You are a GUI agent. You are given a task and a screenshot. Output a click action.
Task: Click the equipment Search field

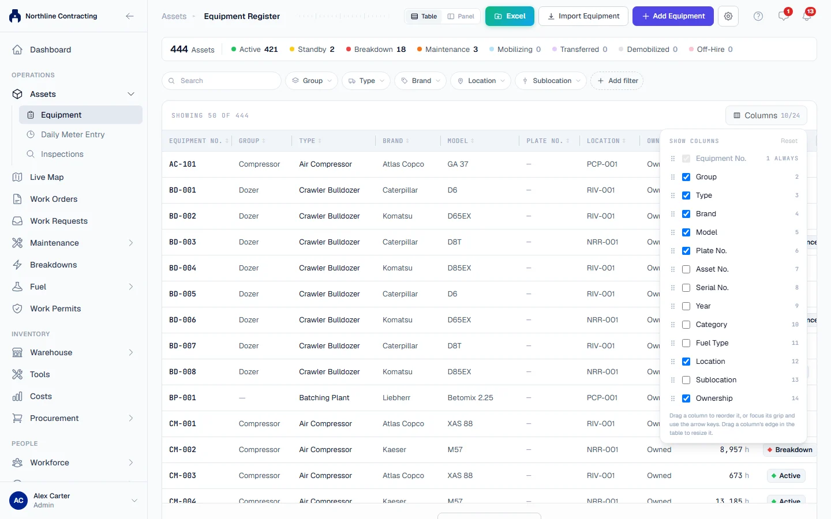click(x=222, y=81)
